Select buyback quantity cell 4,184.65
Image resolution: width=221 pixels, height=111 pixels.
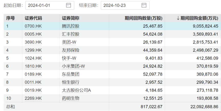(154, 90)
